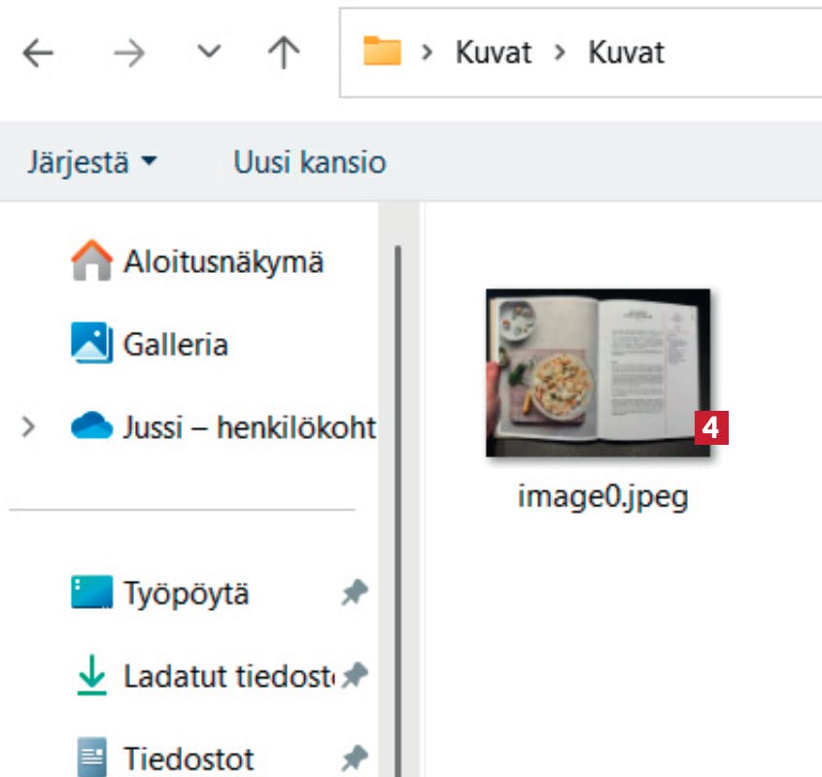
Task: Go up one folder level with up arrow
Action: tap(283, 53)
